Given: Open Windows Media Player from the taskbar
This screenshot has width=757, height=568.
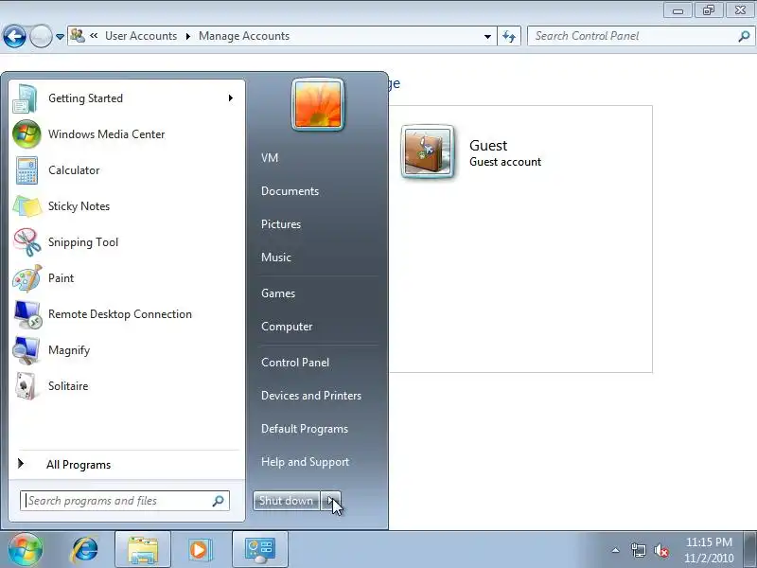Looking at the screenshot, I should coord(199,550).
